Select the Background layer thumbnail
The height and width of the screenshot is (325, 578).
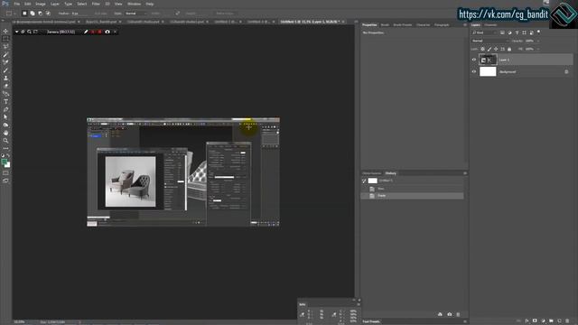point(488,71)
